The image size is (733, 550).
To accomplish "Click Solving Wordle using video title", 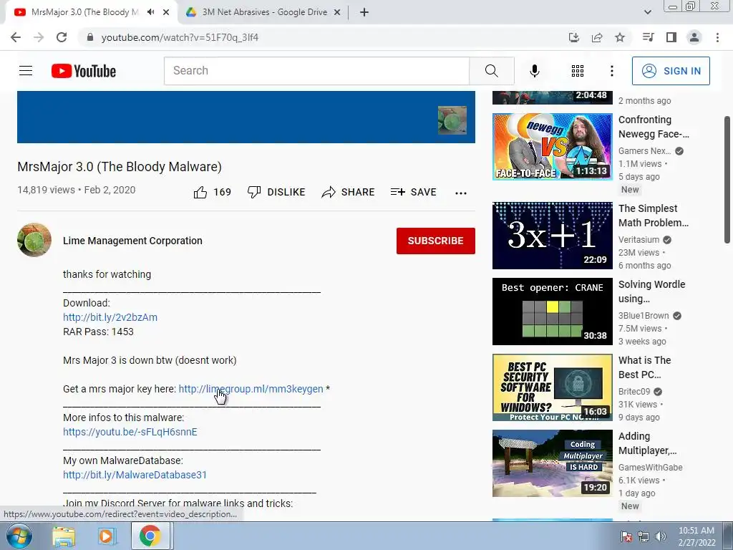I will pos(651,291).
